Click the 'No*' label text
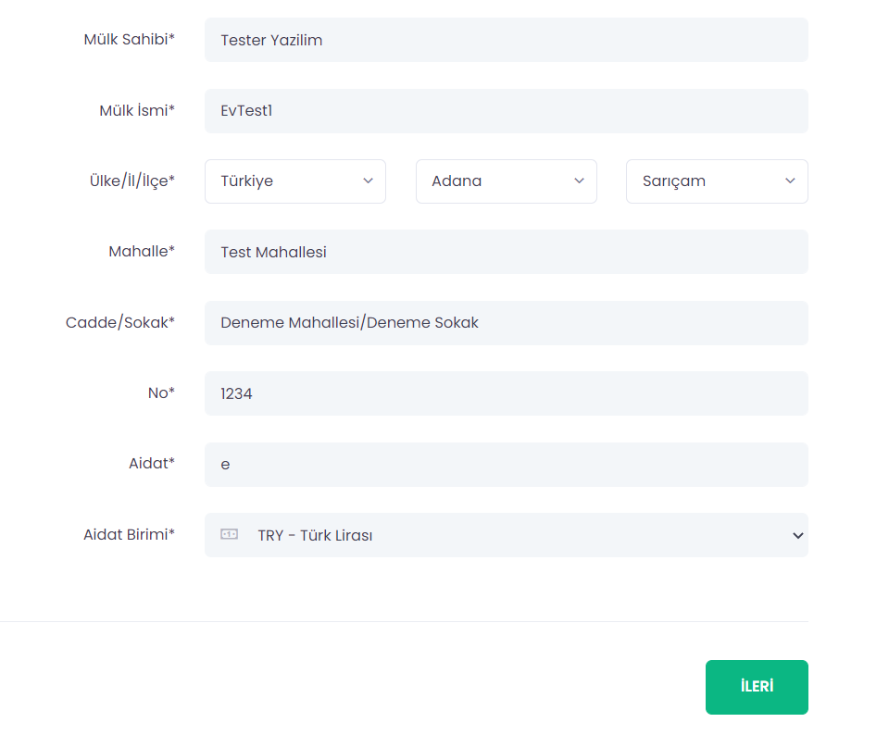This screenshot has width=889, height=735. pyautogui.click(x=161, y=392)
